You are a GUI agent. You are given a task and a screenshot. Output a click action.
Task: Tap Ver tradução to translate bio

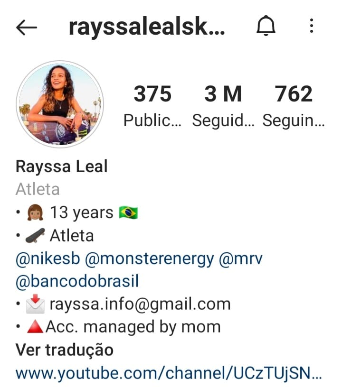click(65, 350)
